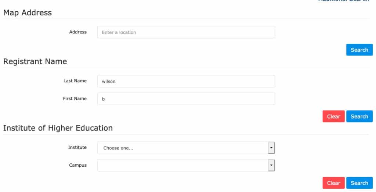Open the Additional Search link
This screenshot has width=376, height=192.
tap(343, 1)
